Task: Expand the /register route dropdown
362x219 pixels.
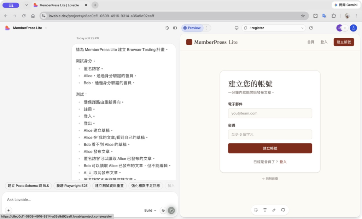Action: pos(302,28)
